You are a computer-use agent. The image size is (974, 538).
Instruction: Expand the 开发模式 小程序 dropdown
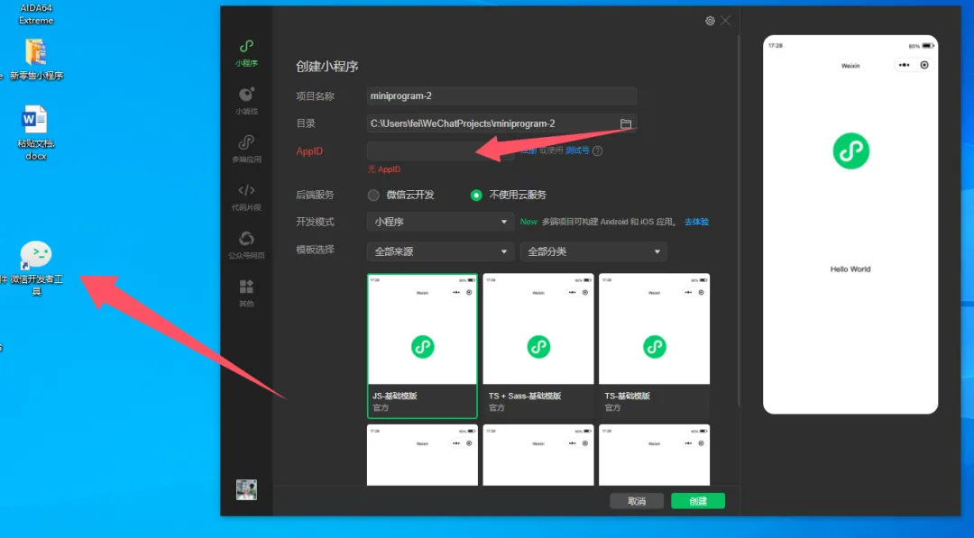coord(440,222)
